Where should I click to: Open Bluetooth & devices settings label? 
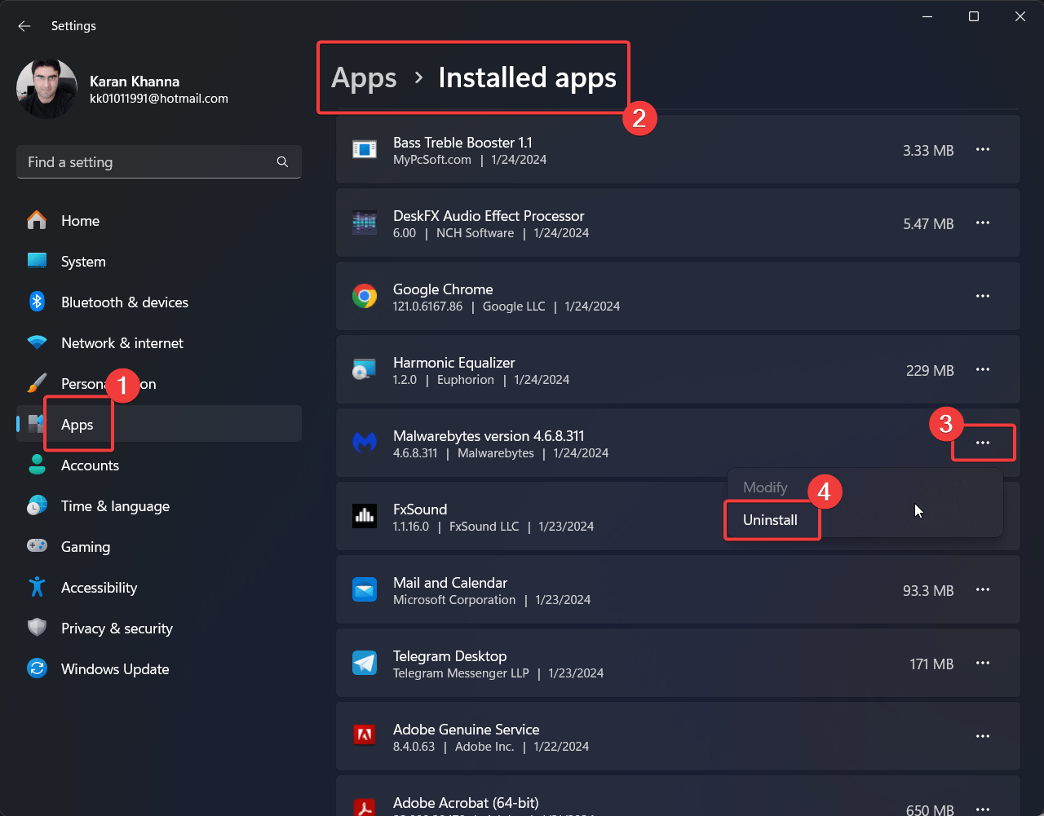tap(125, 302)
